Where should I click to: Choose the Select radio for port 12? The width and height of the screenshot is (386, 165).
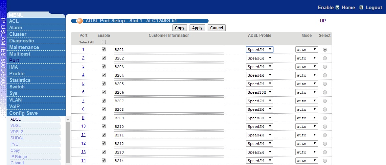click(x=325, y=144)
